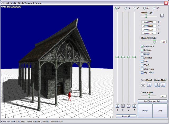Choose the x10 scale multiplier option
169x124 pixels.
pyautogui.click(x=154, y=8)
